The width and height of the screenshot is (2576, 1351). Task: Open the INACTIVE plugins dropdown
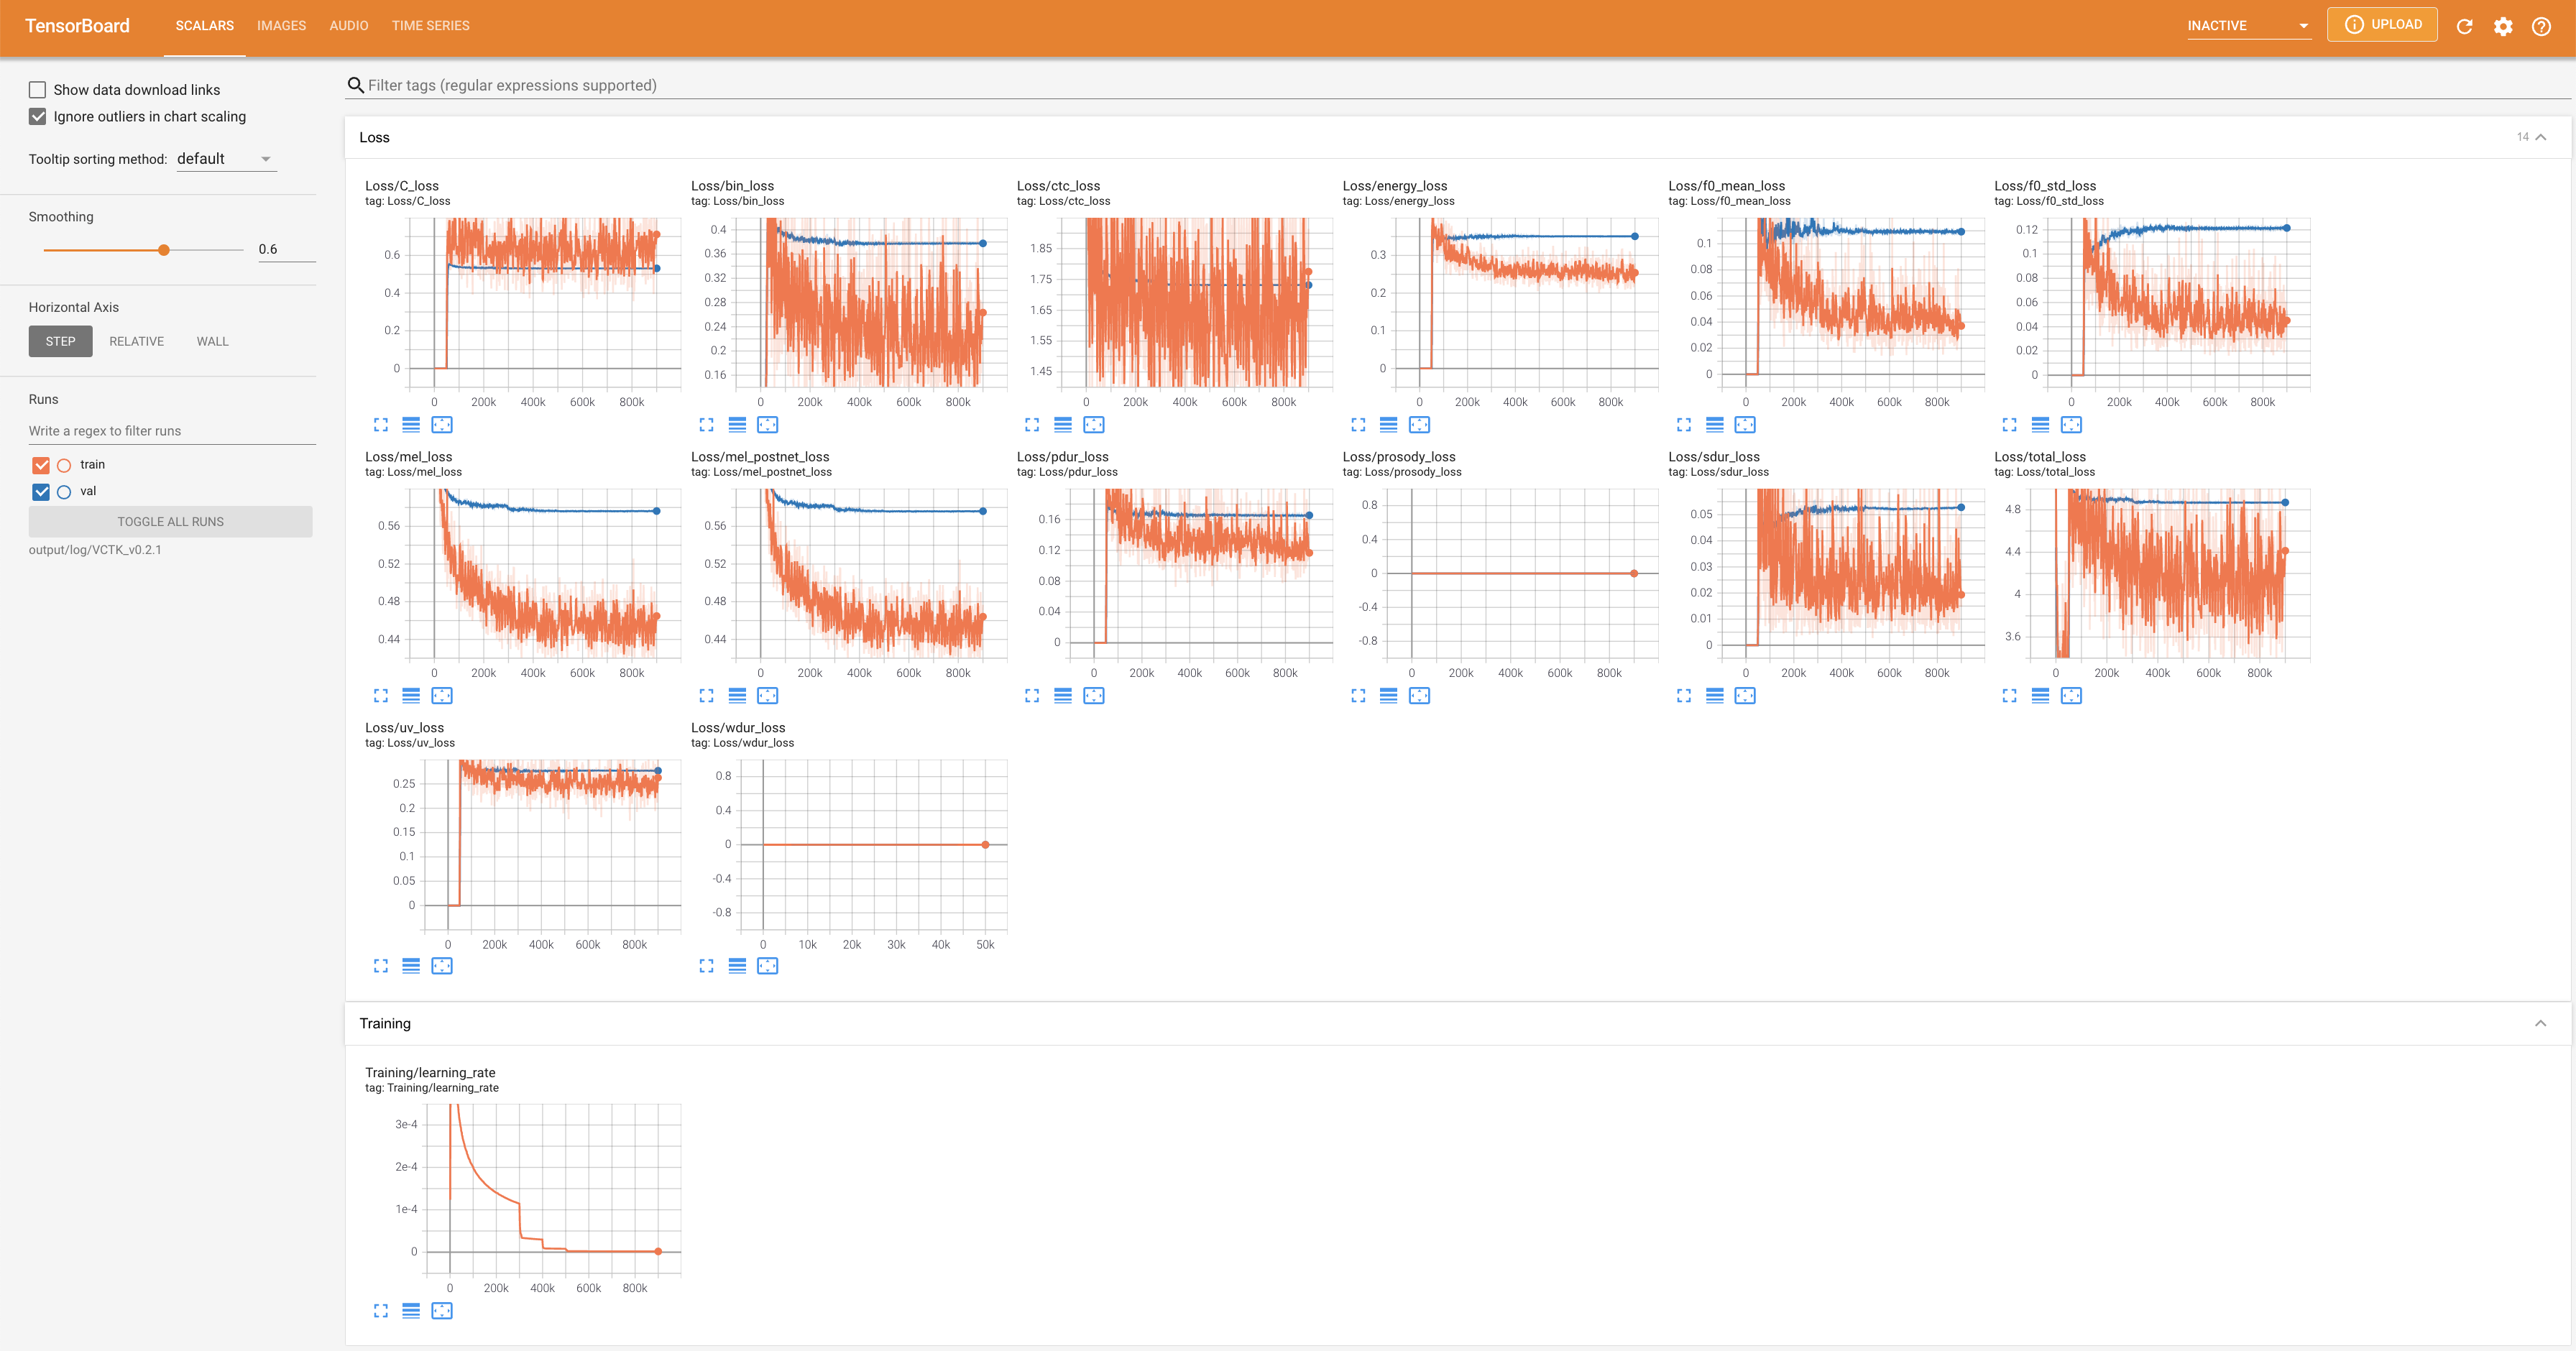[2248, 26]
